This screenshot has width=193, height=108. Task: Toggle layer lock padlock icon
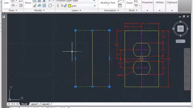pos(66,5)
